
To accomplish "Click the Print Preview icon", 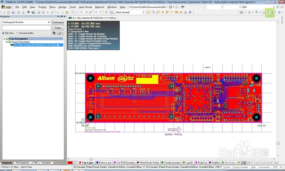I will point(23,12).
